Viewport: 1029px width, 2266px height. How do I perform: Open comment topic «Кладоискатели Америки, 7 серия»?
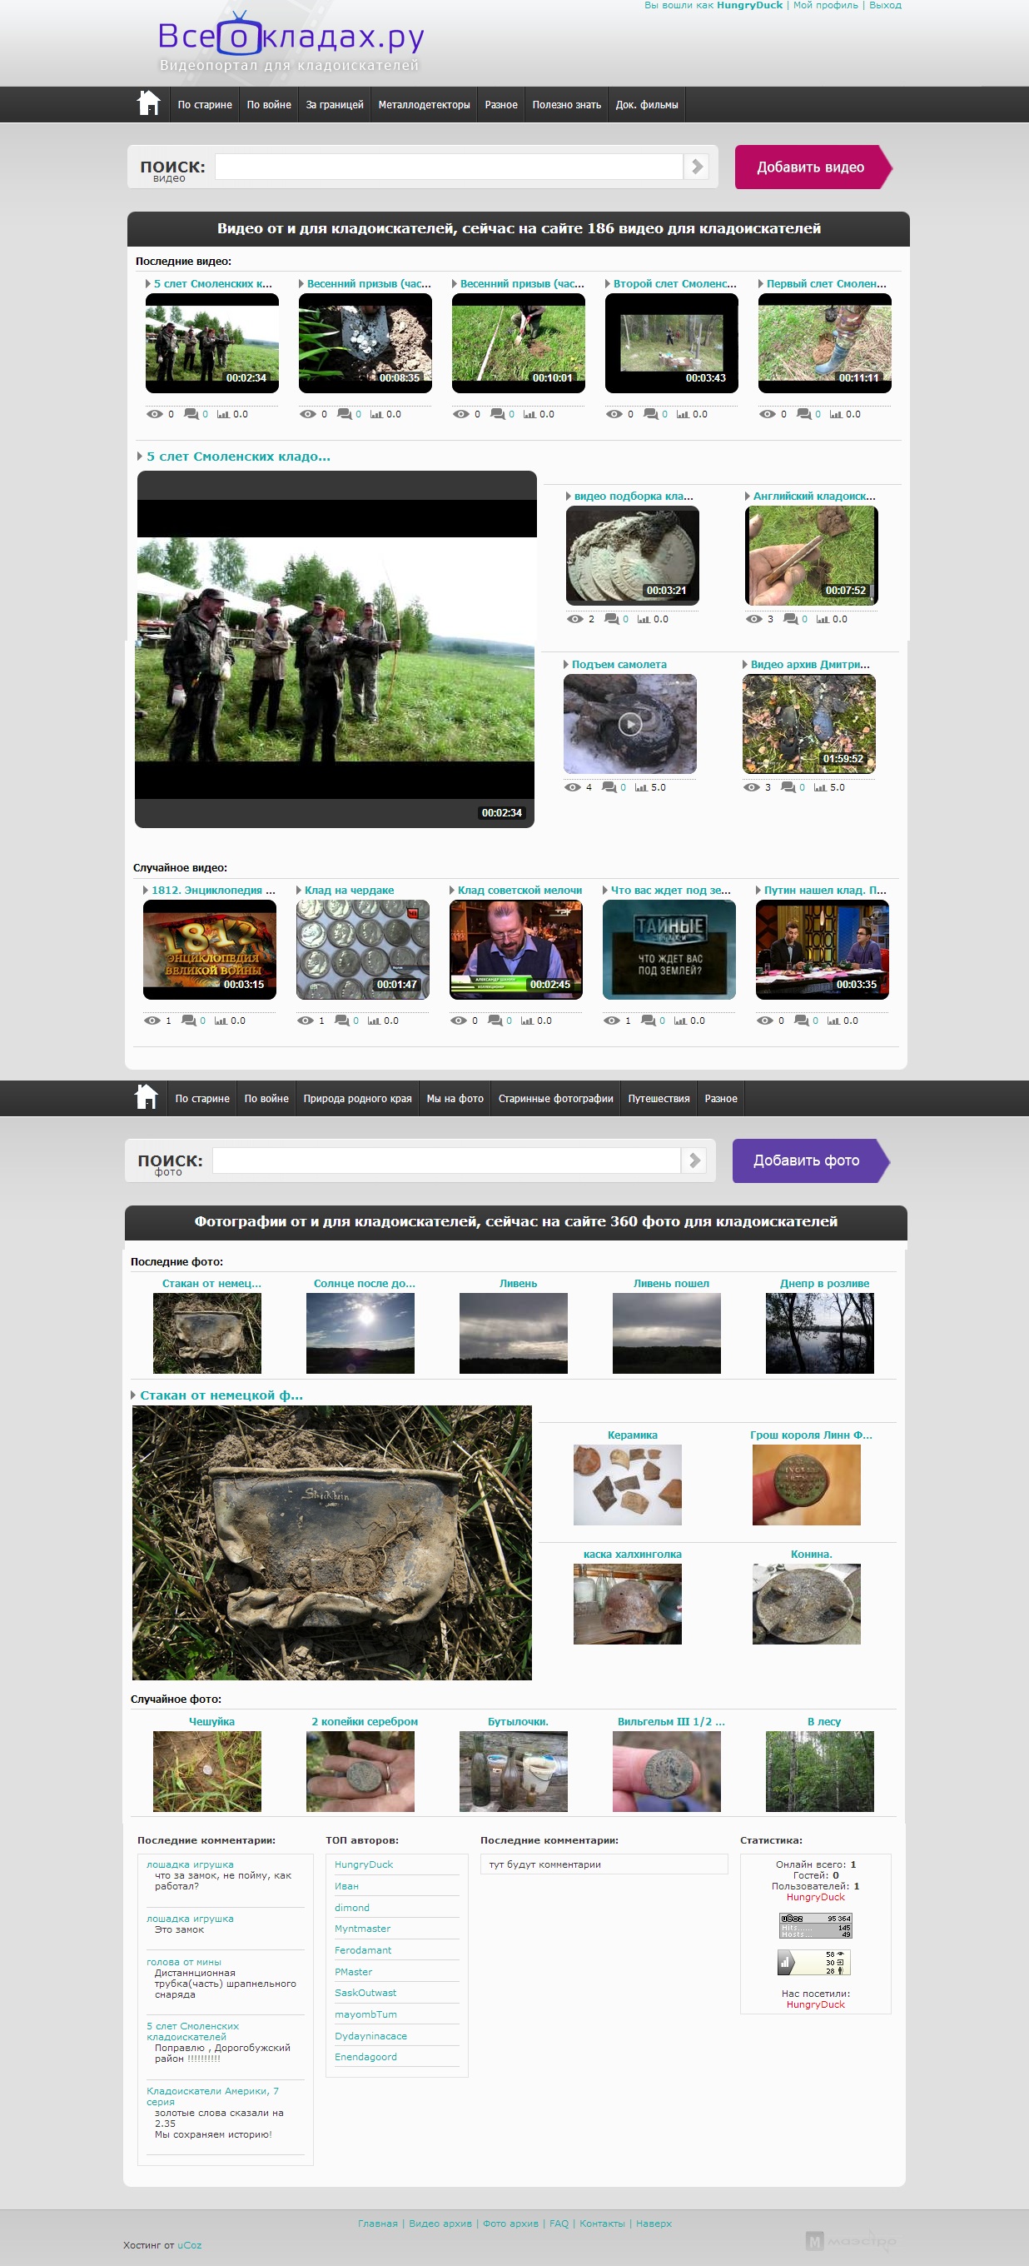coord(212,2095)
